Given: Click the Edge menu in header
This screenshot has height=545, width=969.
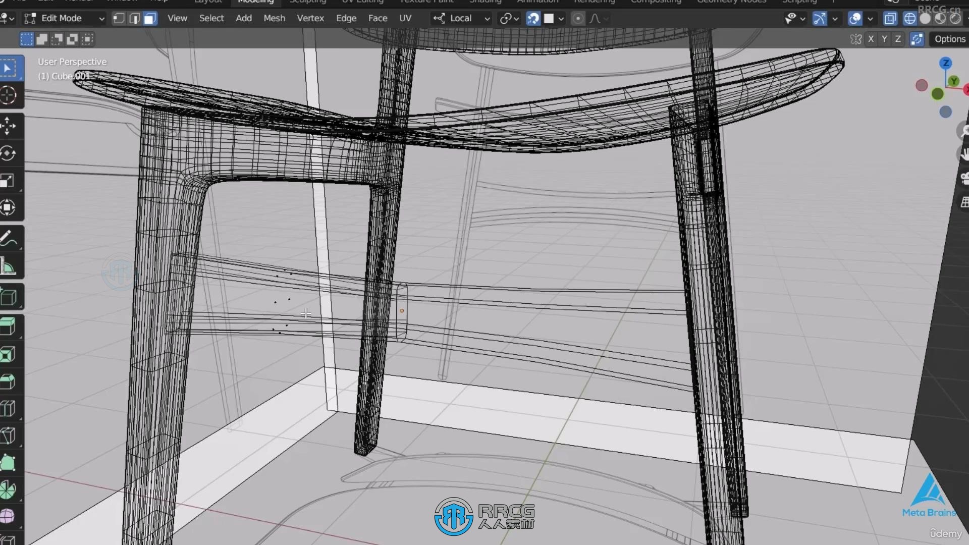Looking at the screenshot, I should click(x=345, y=18).
